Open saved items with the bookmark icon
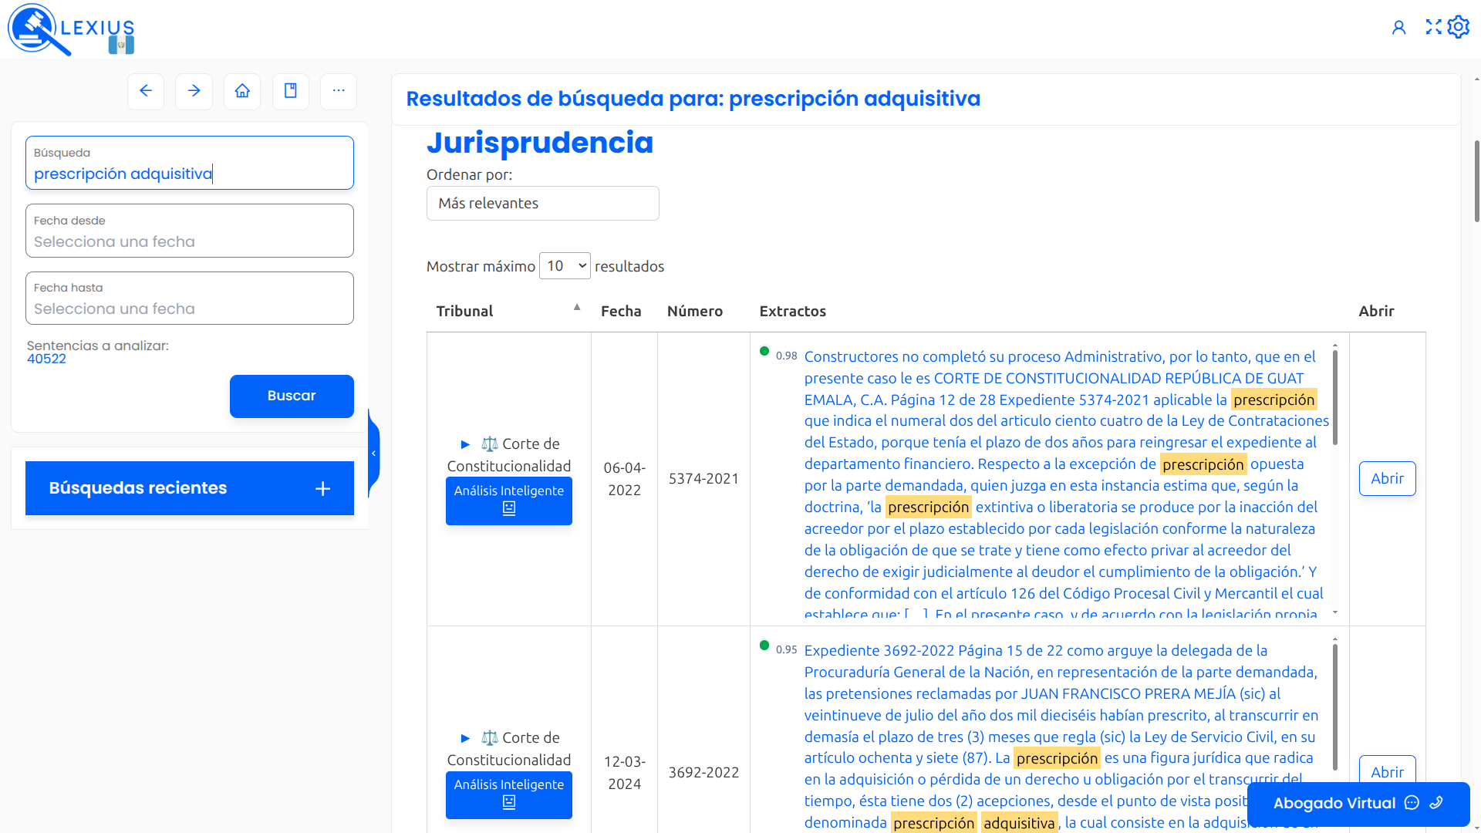 click(290, 91)
